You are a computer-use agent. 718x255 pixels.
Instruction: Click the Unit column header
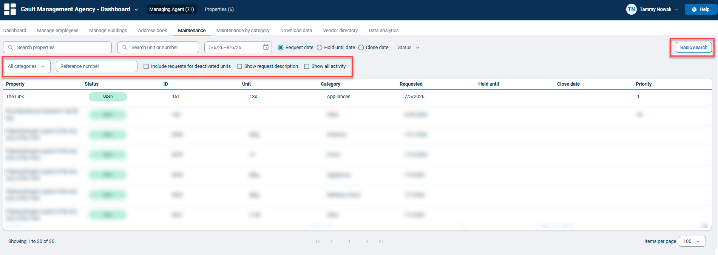(x=246, y=84)
